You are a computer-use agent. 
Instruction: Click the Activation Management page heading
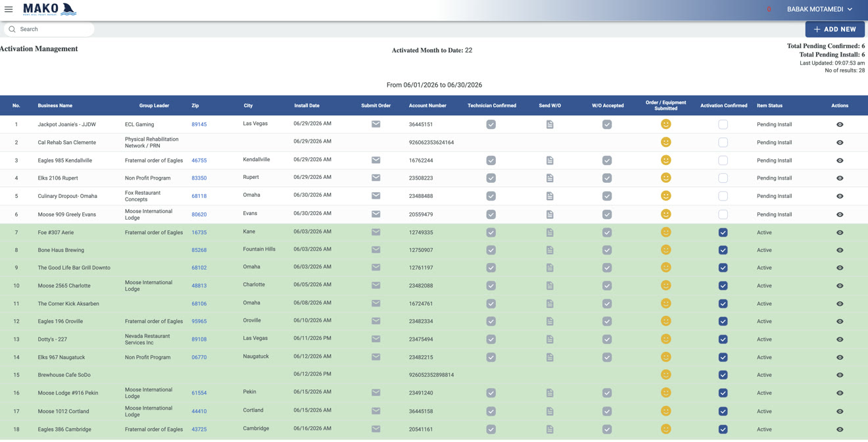tap(39, 49)
